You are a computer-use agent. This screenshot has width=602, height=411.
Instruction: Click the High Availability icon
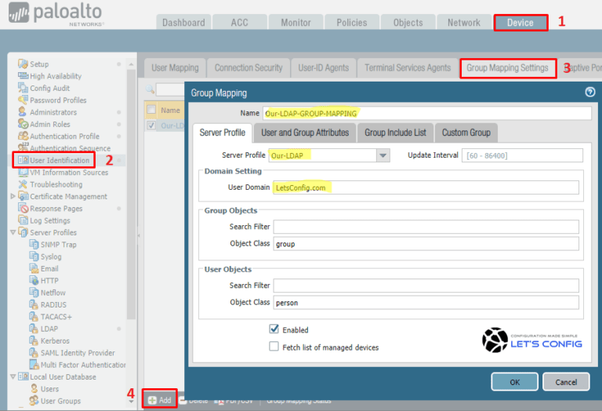(23, 75)
